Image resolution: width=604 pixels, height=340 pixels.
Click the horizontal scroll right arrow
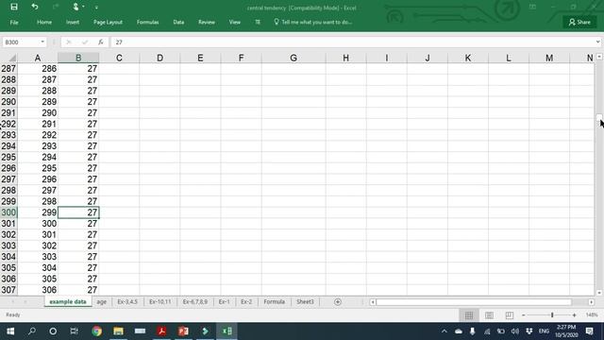[592, 302]
